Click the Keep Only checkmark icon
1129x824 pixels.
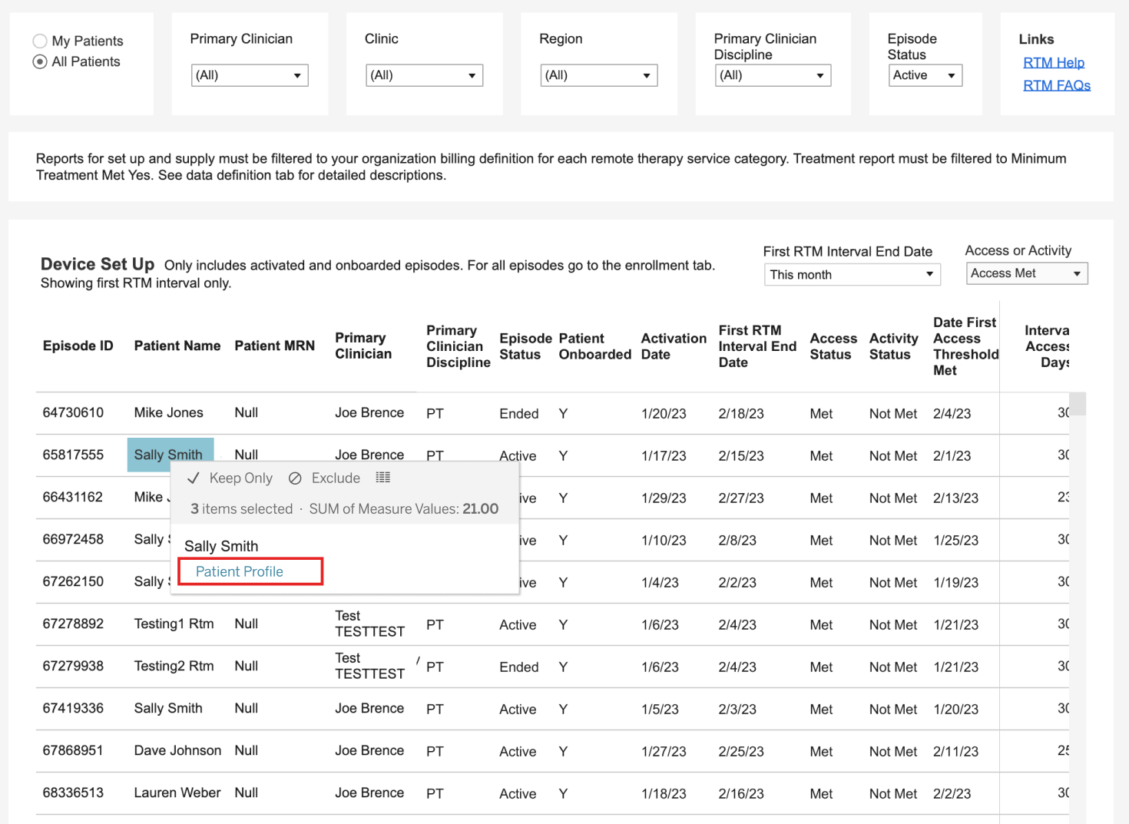(x=194, y=478)
